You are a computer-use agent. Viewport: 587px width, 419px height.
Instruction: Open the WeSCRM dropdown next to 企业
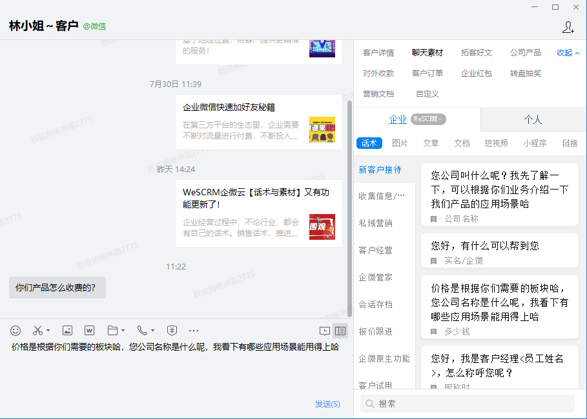429,119
